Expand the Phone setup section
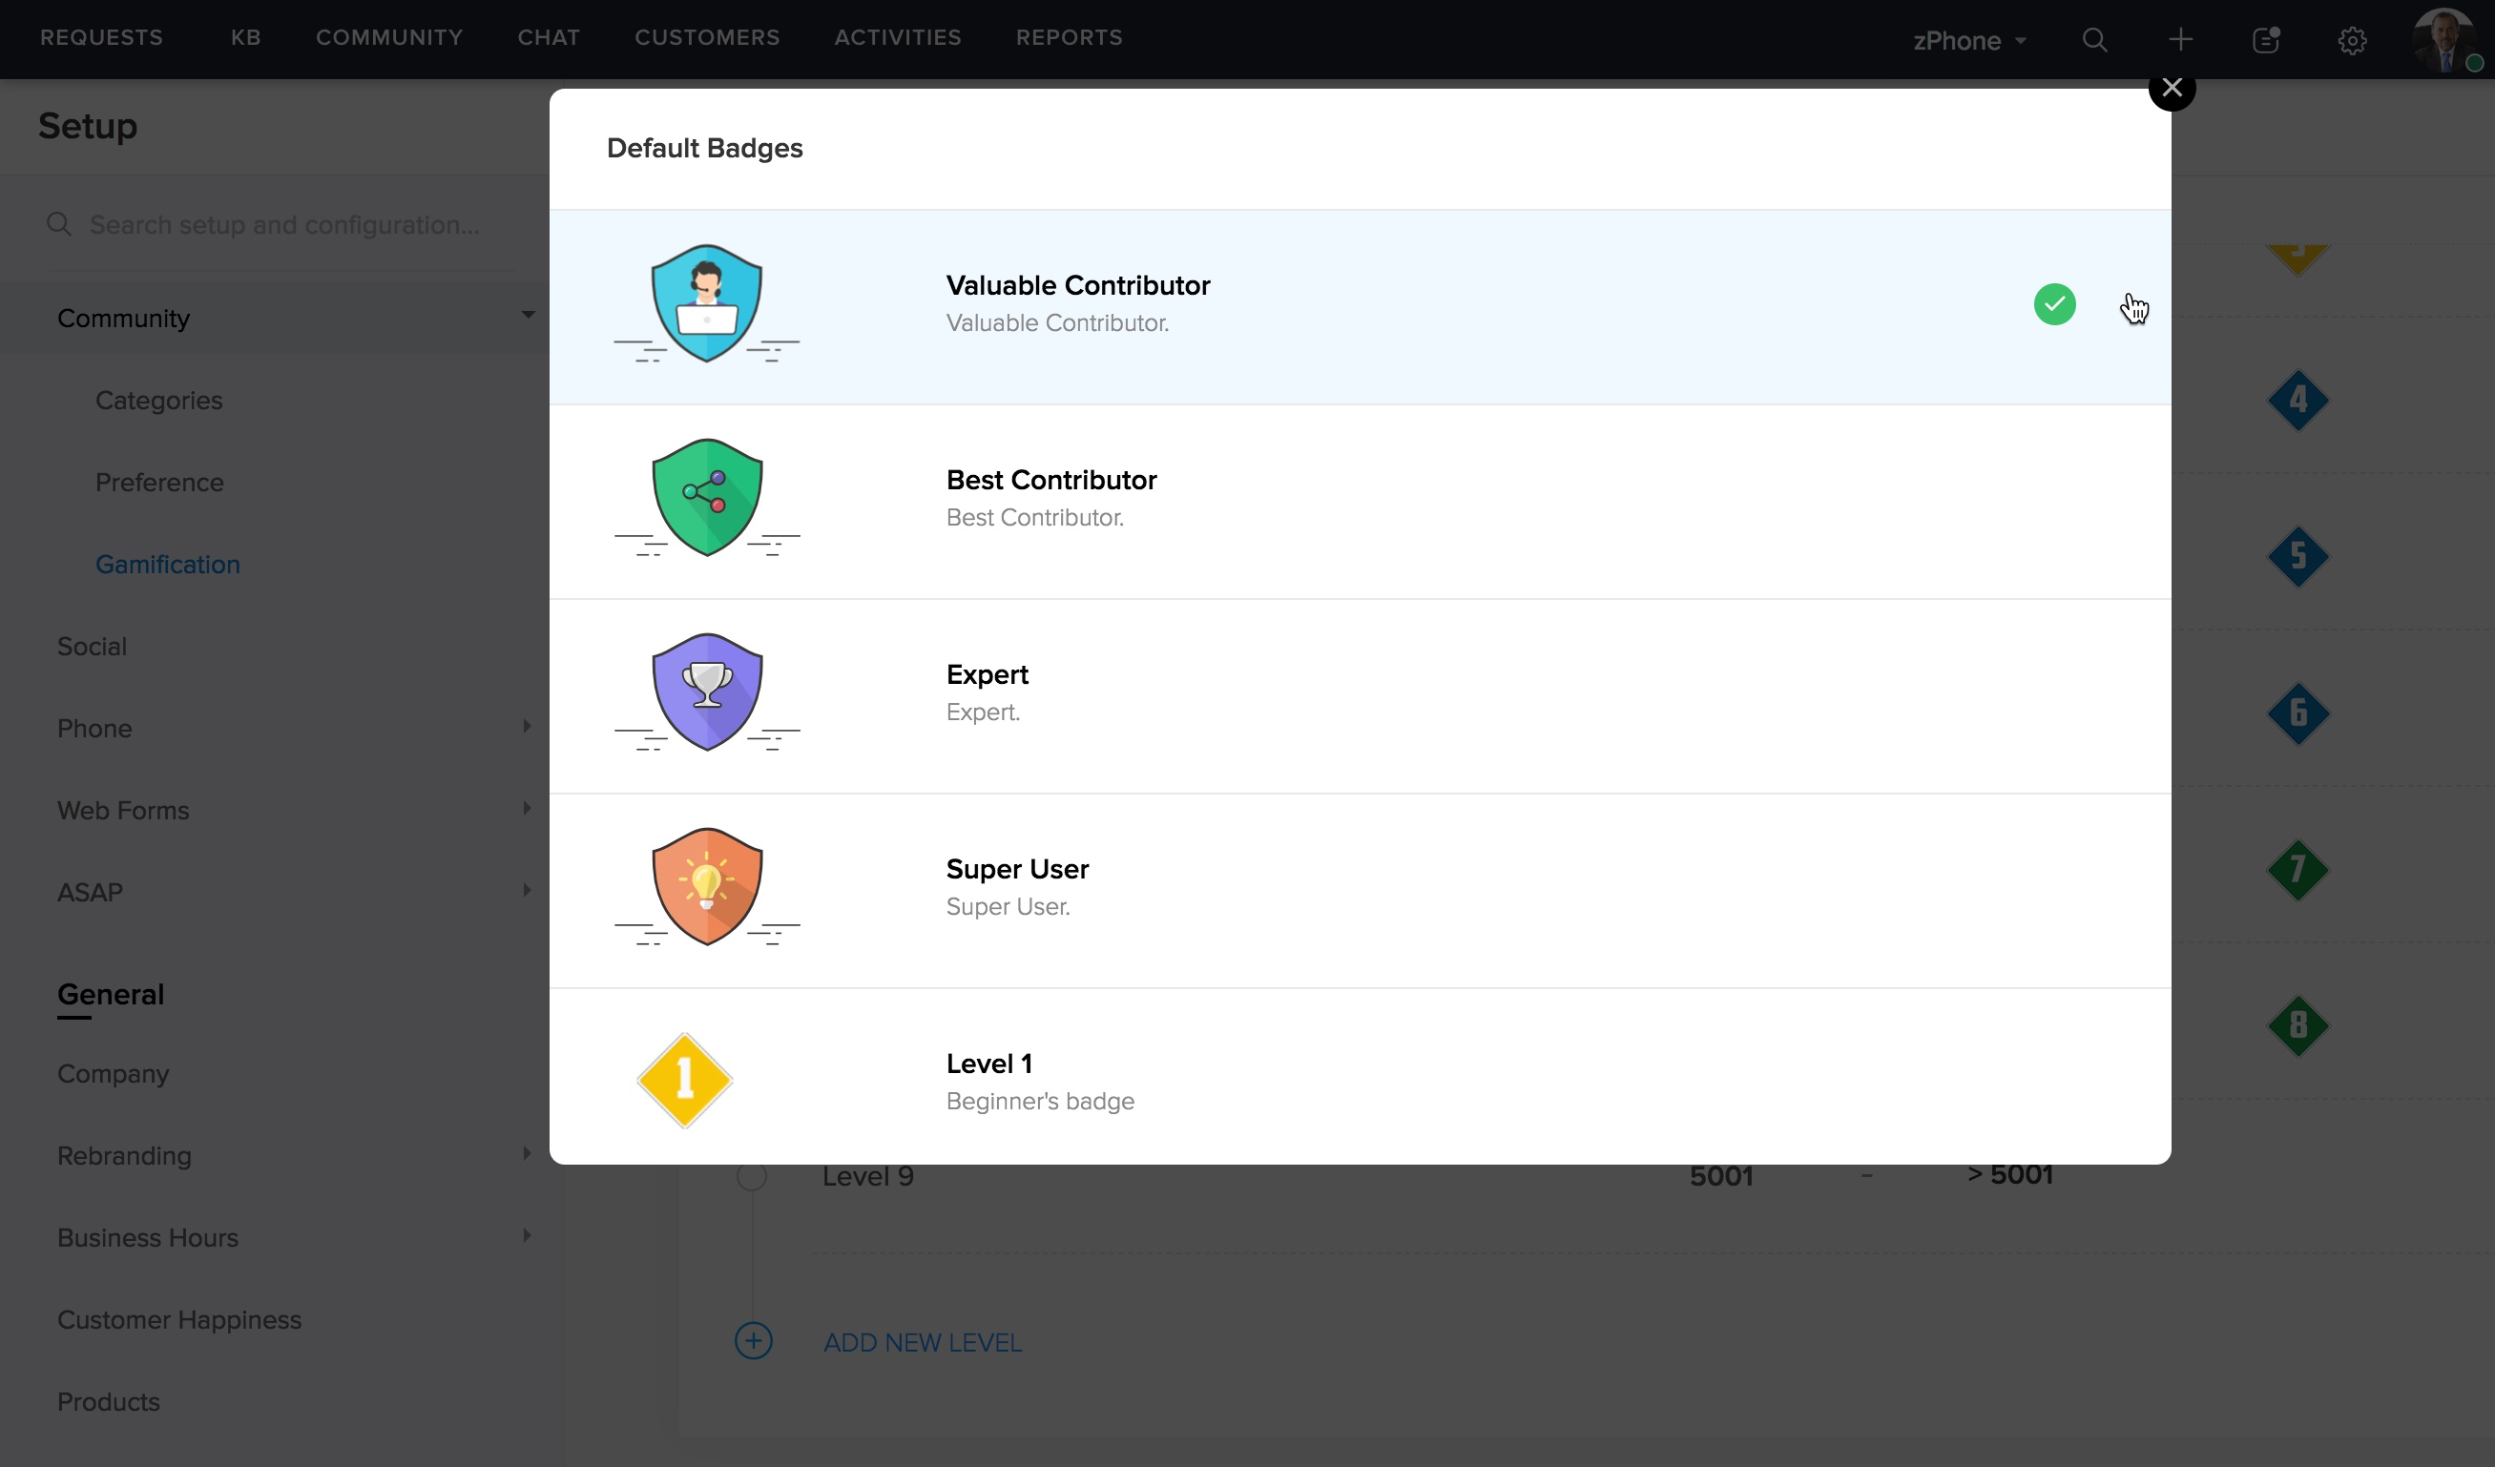 click(527, 727)
